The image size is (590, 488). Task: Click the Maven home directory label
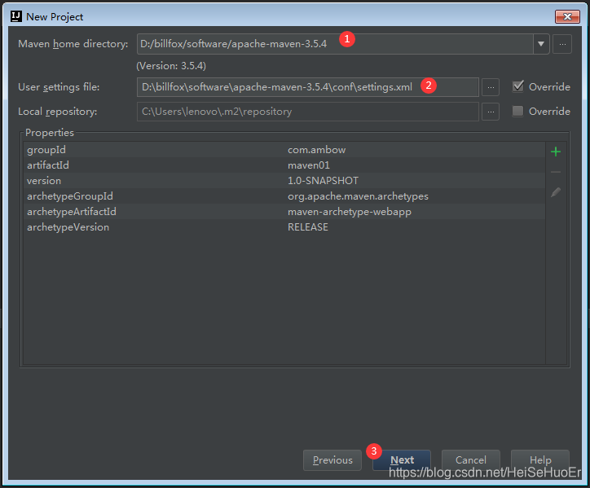(x=73, y=44)
